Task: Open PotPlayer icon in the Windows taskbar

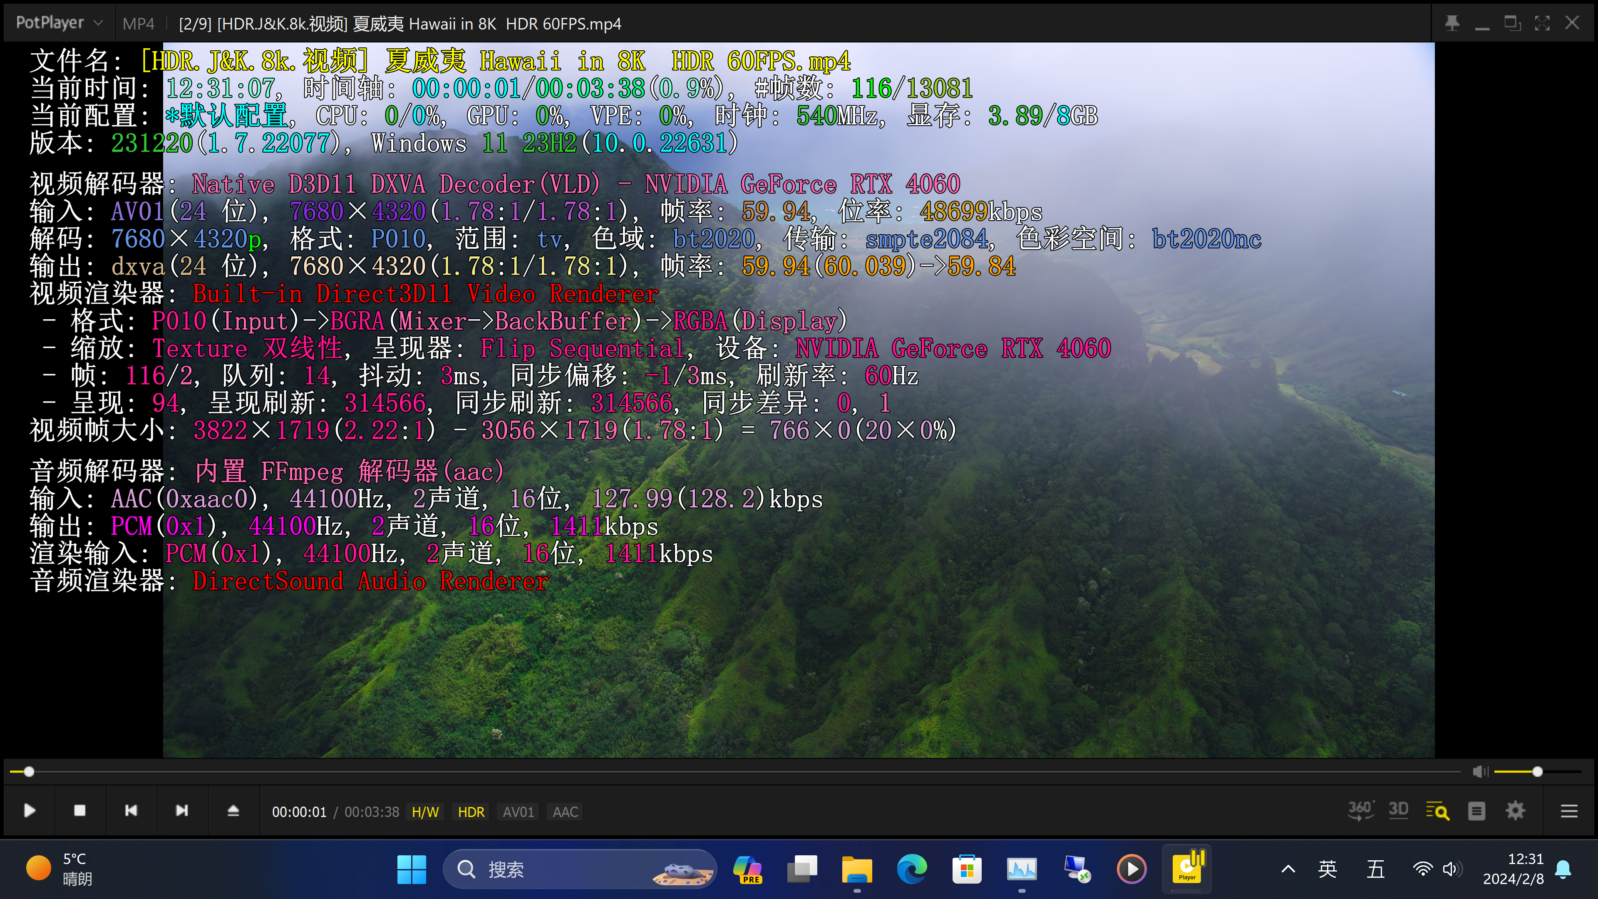Action: click(1187, 869)
